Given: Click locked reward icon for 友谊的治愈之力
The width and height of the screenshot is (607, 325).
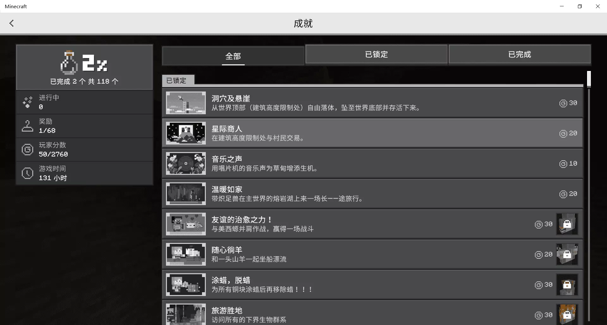Looking at the screenshot, I should coord(567,224).
